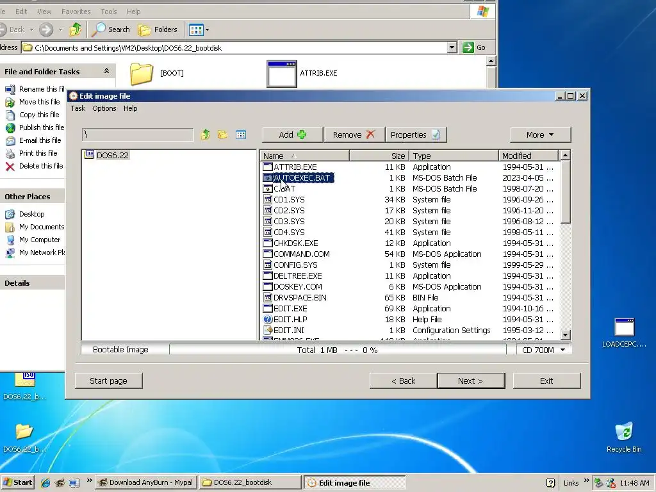Screen dimensions: 656x492
Task: Open the More dropdown button
Action: pos(540,135)
